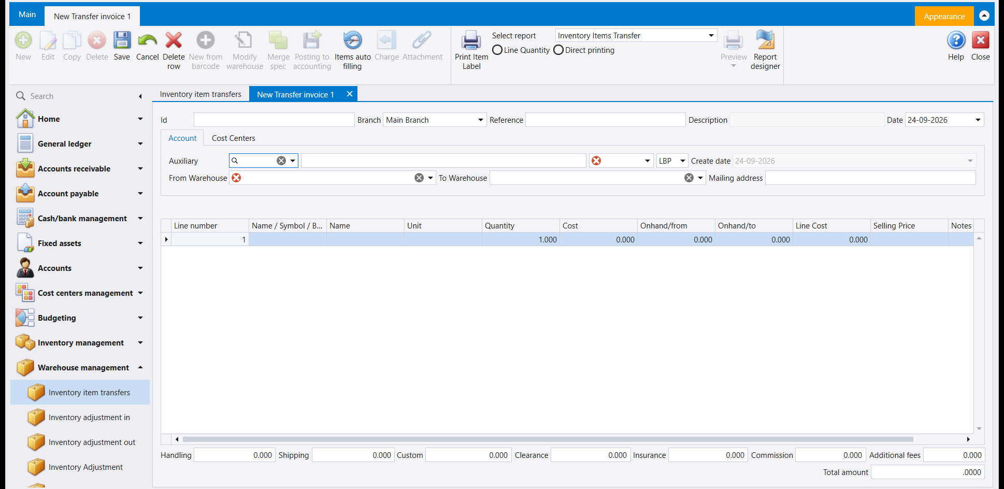Click the Appearance button
Screen dimensions: 1004x489
[x=944, y=17]
